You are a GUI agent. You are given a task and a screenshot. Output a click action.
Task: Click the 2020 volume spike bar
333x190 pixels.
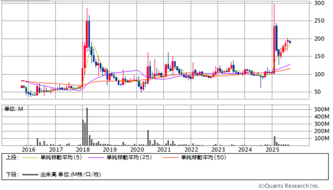(148, 138)
